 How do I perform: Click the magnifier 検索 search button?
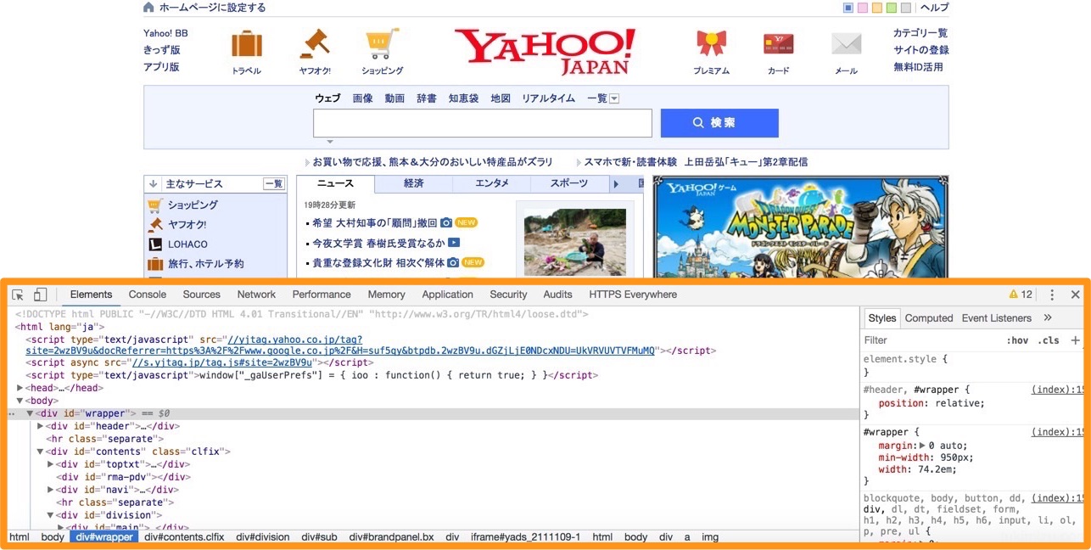[719, 123]
